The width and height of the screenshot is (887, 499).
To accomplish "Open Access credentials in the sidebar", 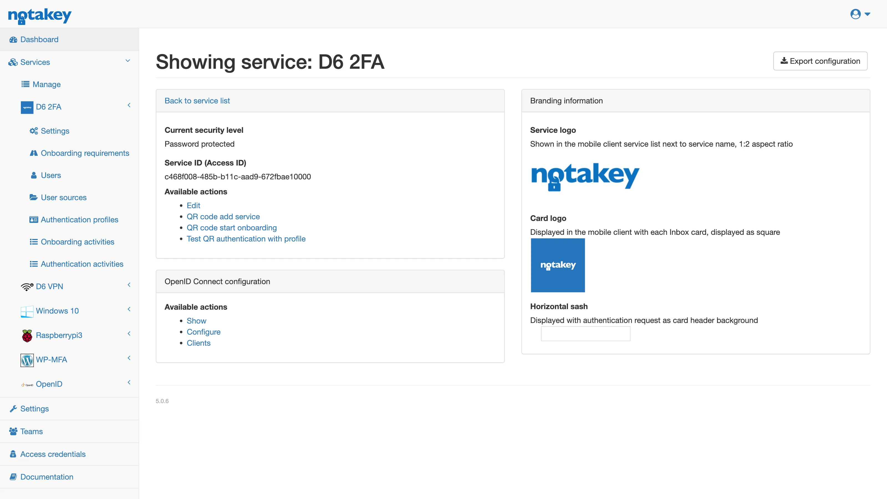I will pyautogui.click(x=69, y=454).
